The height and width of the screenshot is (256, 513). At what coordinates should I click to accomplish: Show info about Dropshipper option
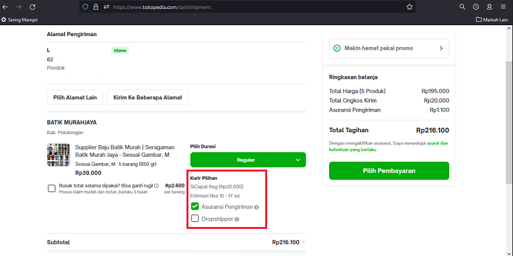(237, 219)
